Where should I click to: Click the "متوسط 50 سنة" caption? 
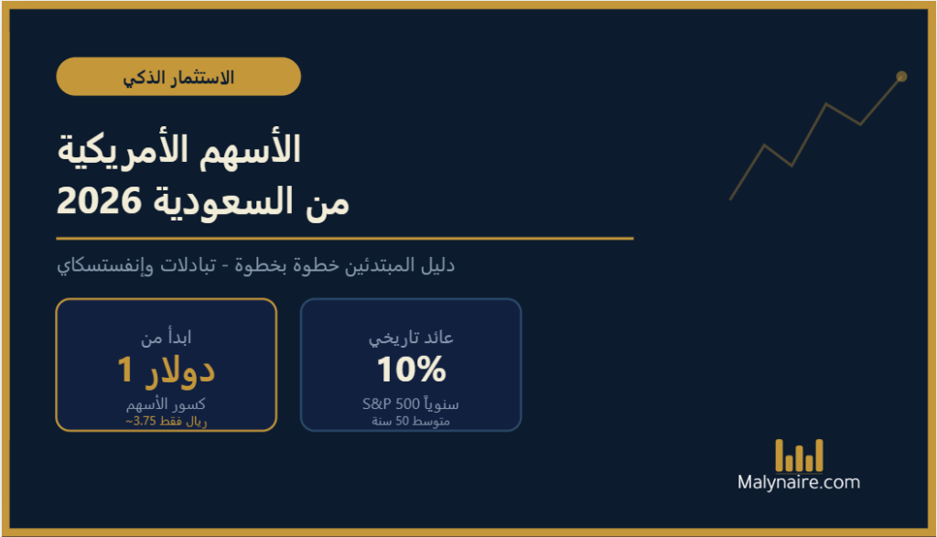(x=411, y=422)
